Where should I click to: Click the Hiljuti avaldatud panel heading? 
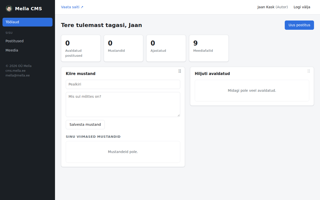(212, 73)
